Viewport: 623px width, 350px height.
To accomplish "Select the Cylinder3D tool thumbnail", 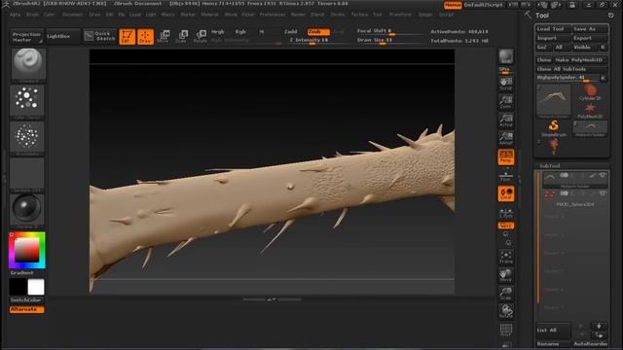I will (x=590, y=92).
